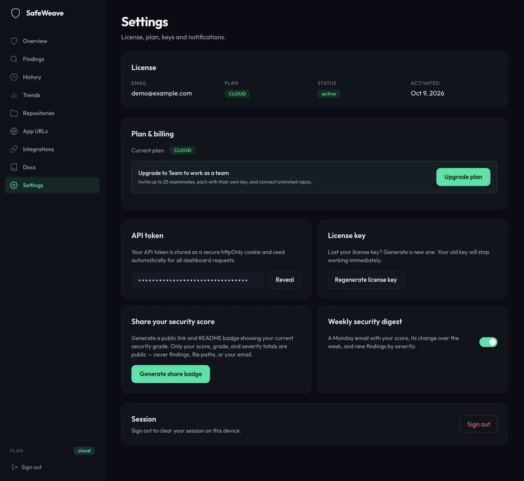This screenshot has width=524, height=481.
Task: Click the App URLs globe icon
Action: [x=14, y=131]
